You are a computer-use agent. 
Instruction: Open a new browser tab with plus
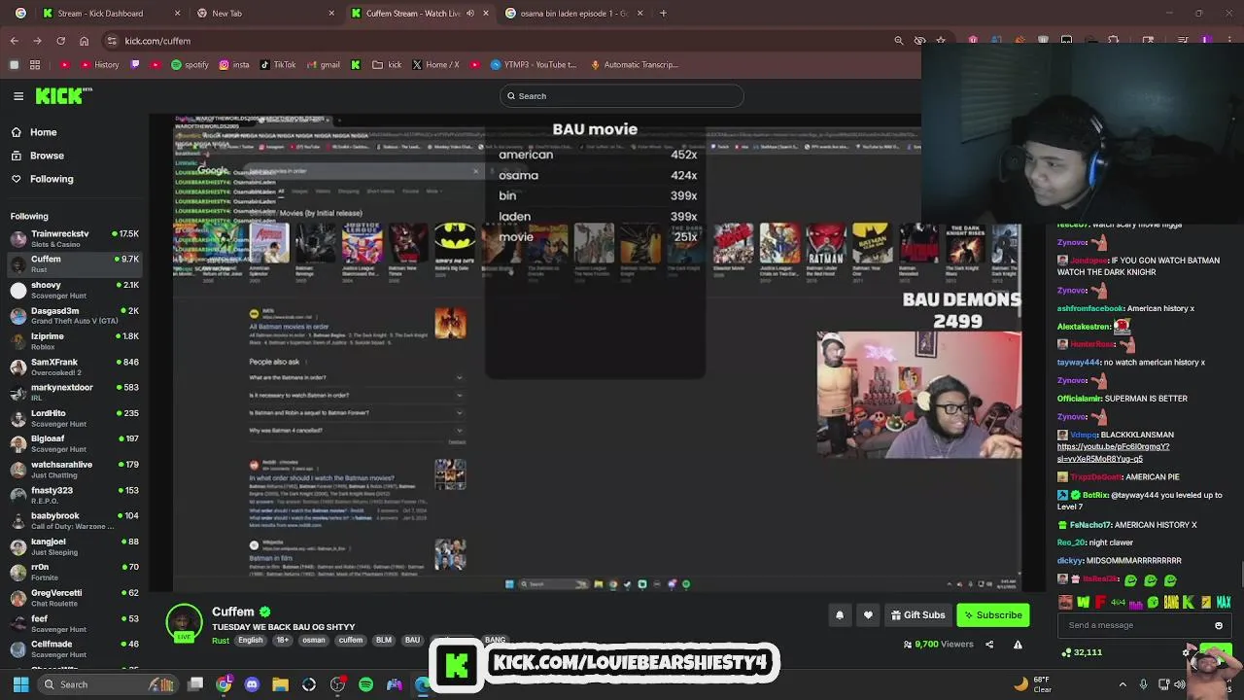[663, 14]
